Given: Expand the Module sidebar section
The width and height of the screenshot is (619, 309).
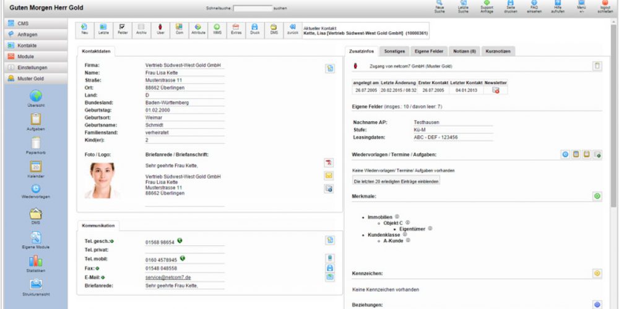Looking at the screenshot, I should coord(35,56).
